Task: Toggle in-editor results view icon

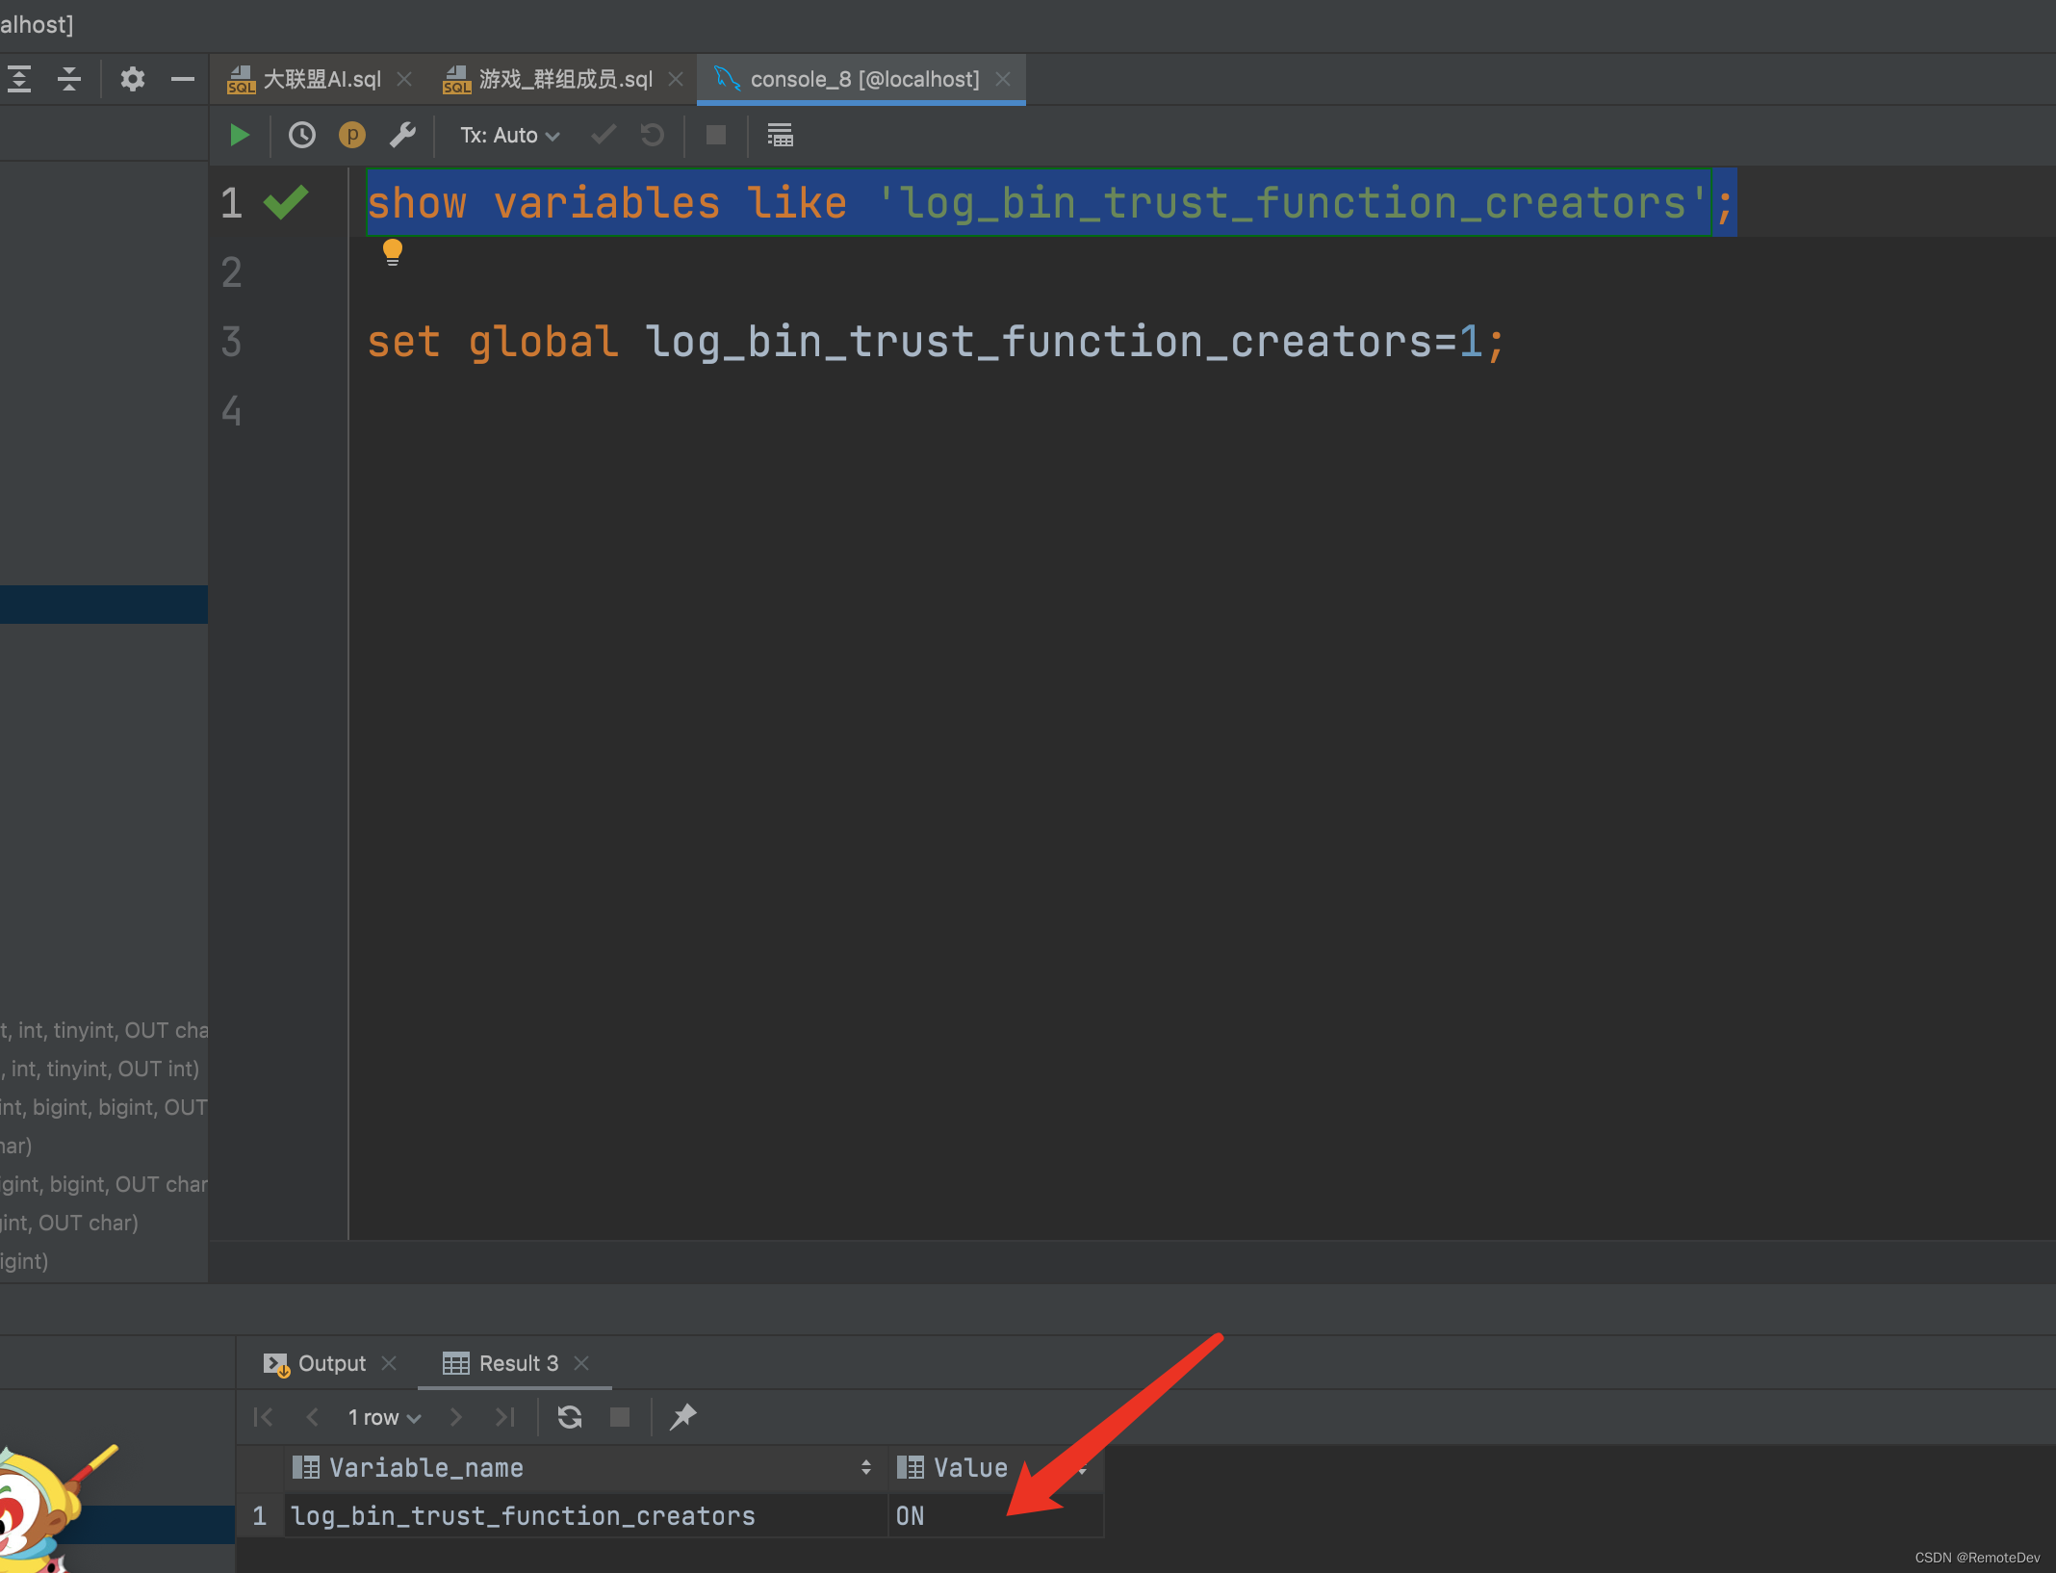Action: point(780,136)
